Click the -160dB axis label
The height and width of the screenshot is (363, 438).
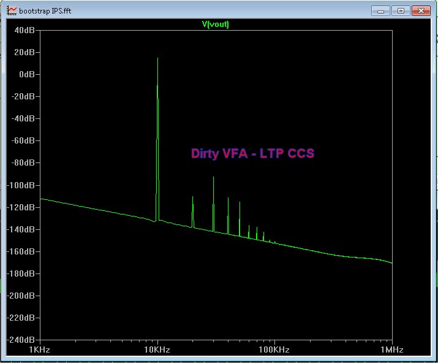(x=21, y=251)
